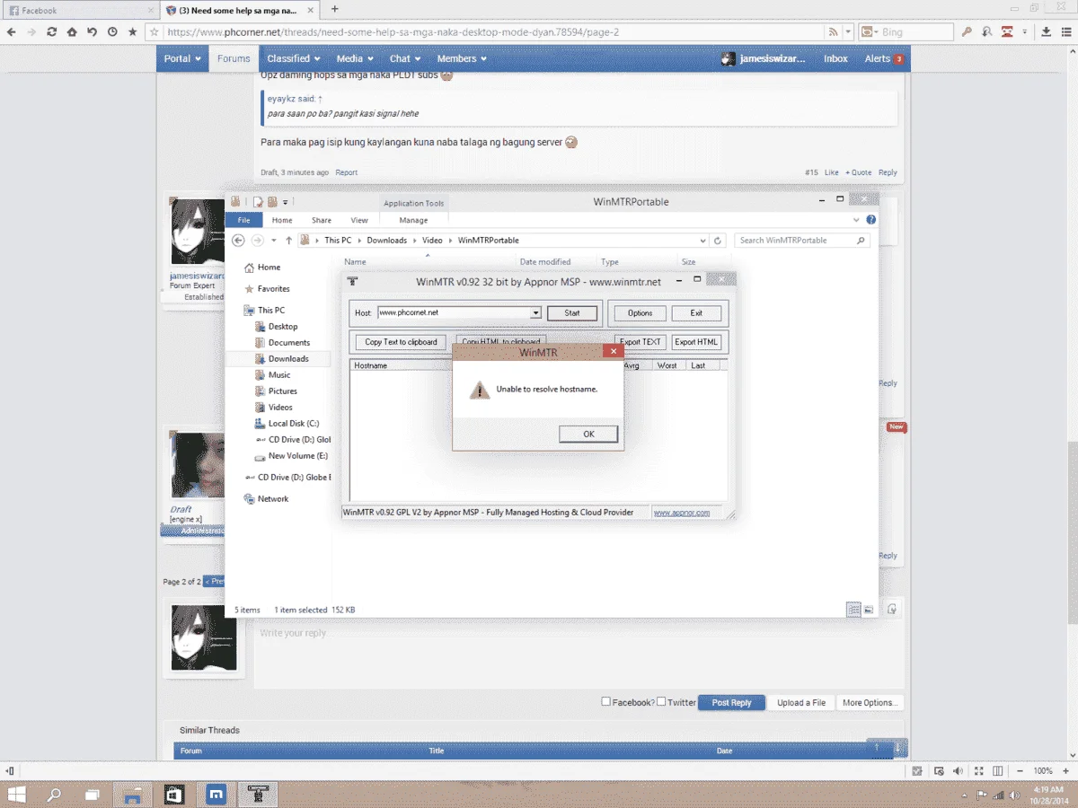
Task: Click the browser home icon
Action: click(72, 31)
